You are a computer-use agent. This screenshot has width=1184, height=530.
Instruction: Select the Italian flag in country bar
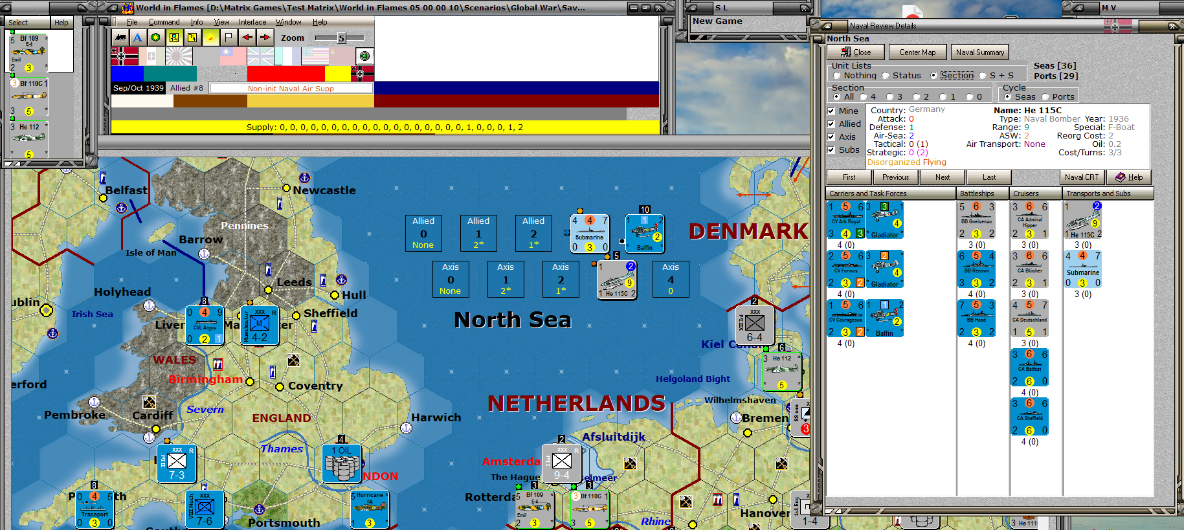pos(151,56)
